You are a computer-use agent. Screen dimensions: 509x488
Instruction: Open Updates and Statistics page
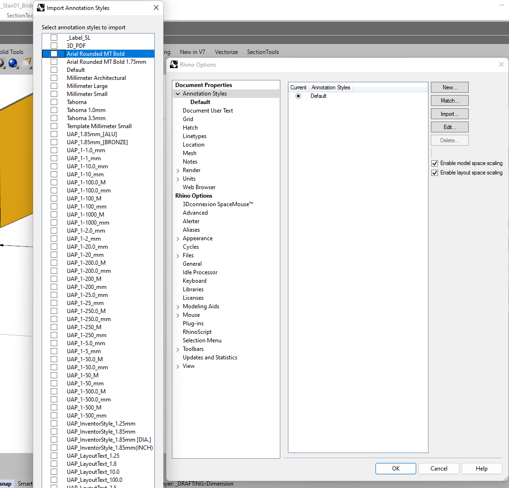point(210,357)
